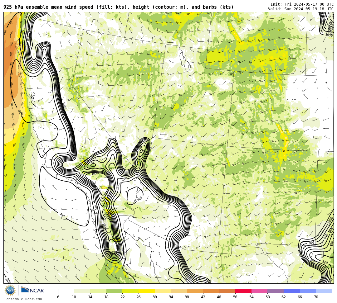The image size is (337, 303).
Task: Click the colorbar tick label '50'
Action: tap(235, 297)
